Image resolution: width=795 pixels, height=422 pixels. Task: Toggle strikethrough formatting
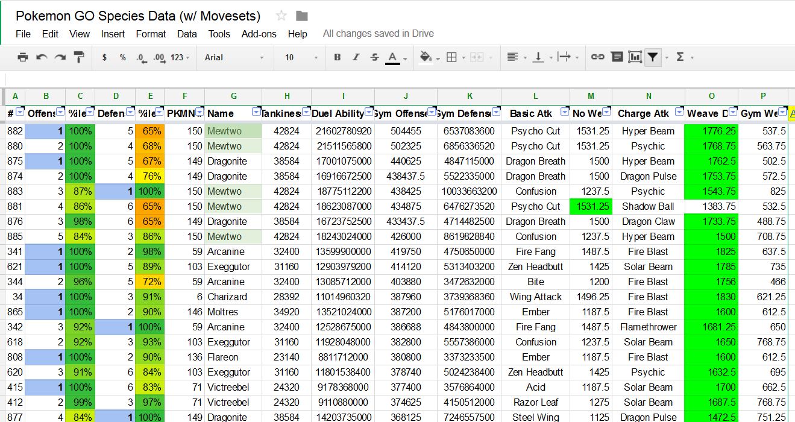point(374,57)
